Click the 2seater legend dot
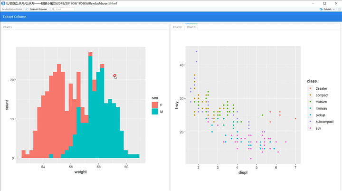Image resolution: width=342 pixels, height=191 pixels. coord(310,88)
